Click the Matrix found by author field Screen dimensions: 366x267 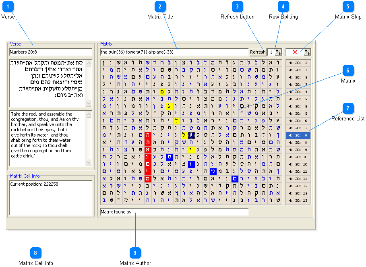pos(174,211)
